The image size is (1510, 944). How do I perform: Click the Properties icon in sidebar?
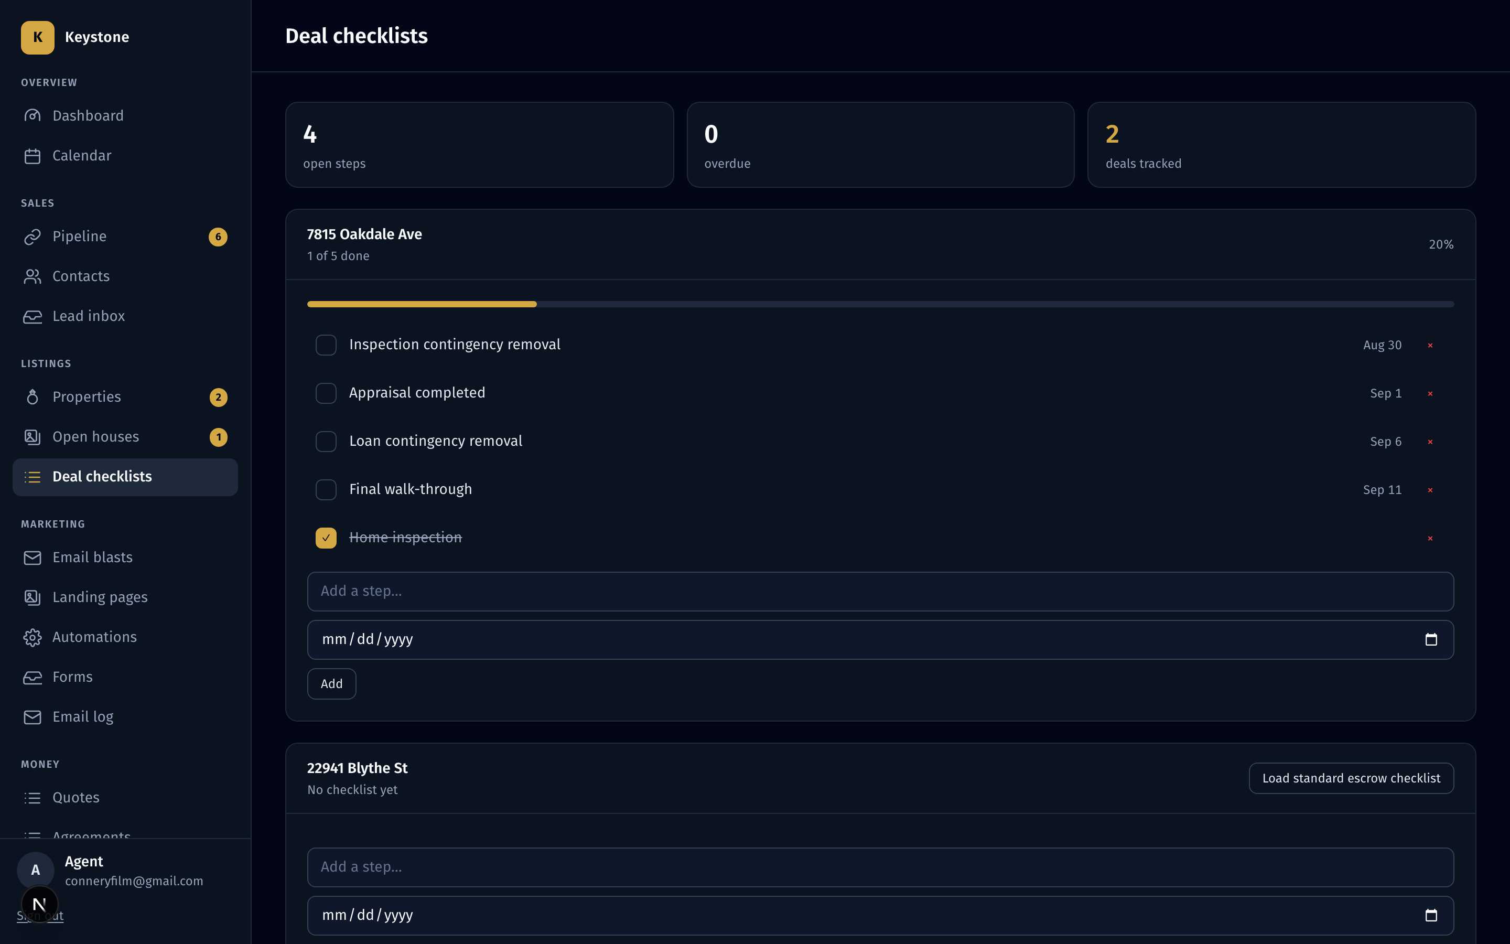[x=33, y=397]
